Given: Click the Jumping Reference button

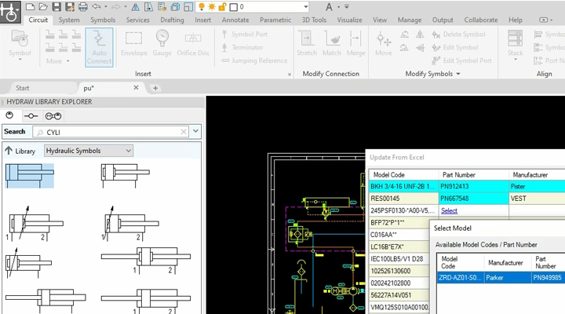Looking at the screenshot, I should [x=254, y=60].
